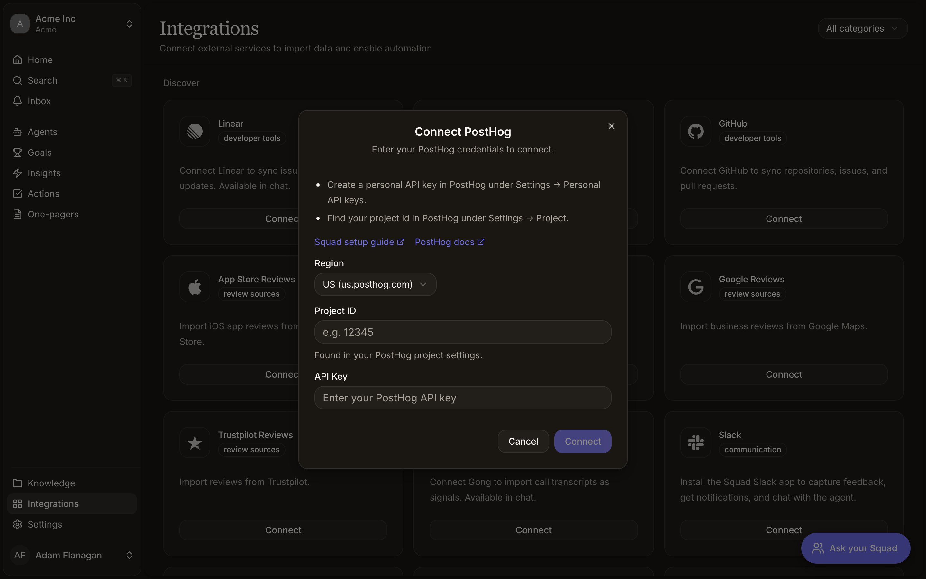Open the Insights section
The image size is (926, 579).
click(72, 173)
